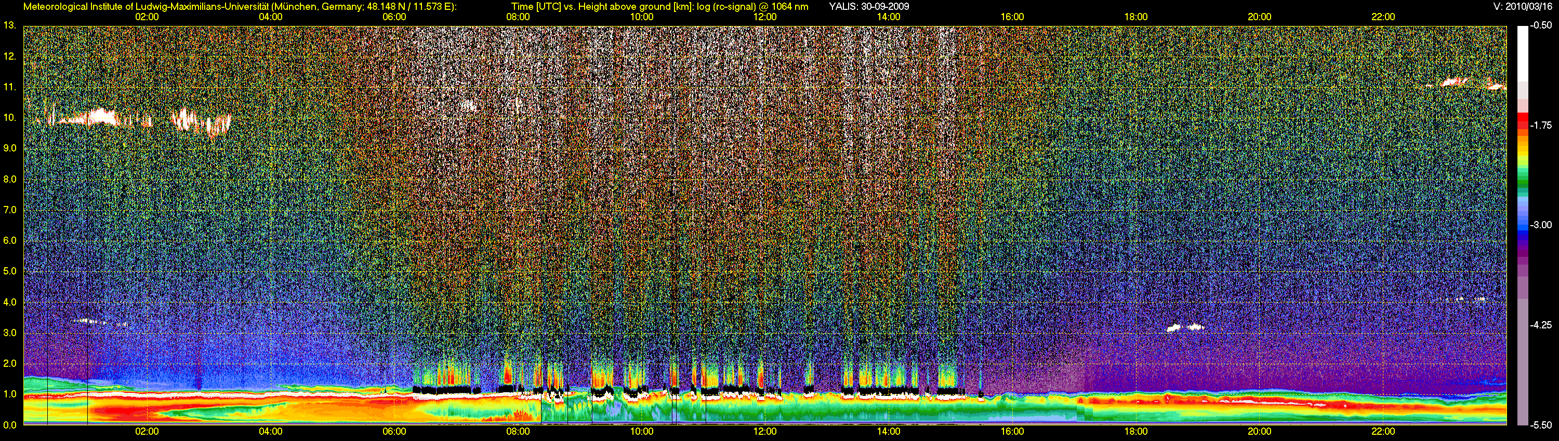The width and height of the screenshot is (1559, 441).
Task: Select 12:00 on the bottom time axis
Action: click(x=765, y=431)
